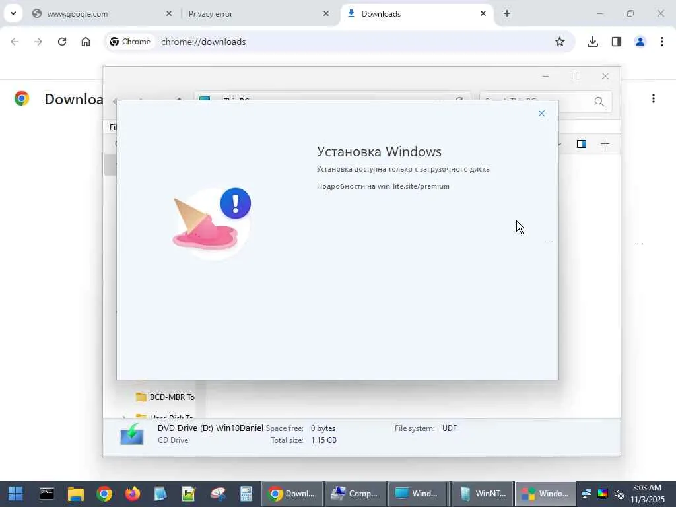Close the Установка Windows dialog
This screenshot has width=676, height=507.
(541, 114)
